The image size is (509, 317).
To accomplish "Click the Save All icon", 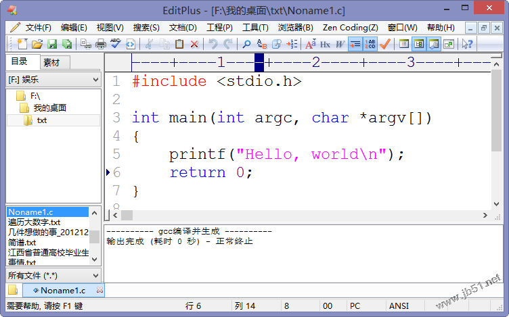I will pyautogui.click(x=67, y=44).
